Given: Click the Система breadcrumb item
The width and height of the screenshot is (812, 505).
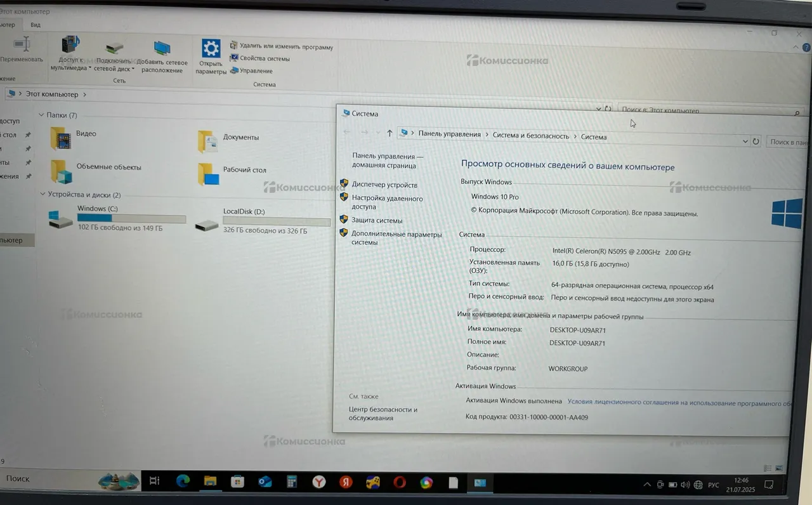Looking at the screenshot, I should coord(594,136).
